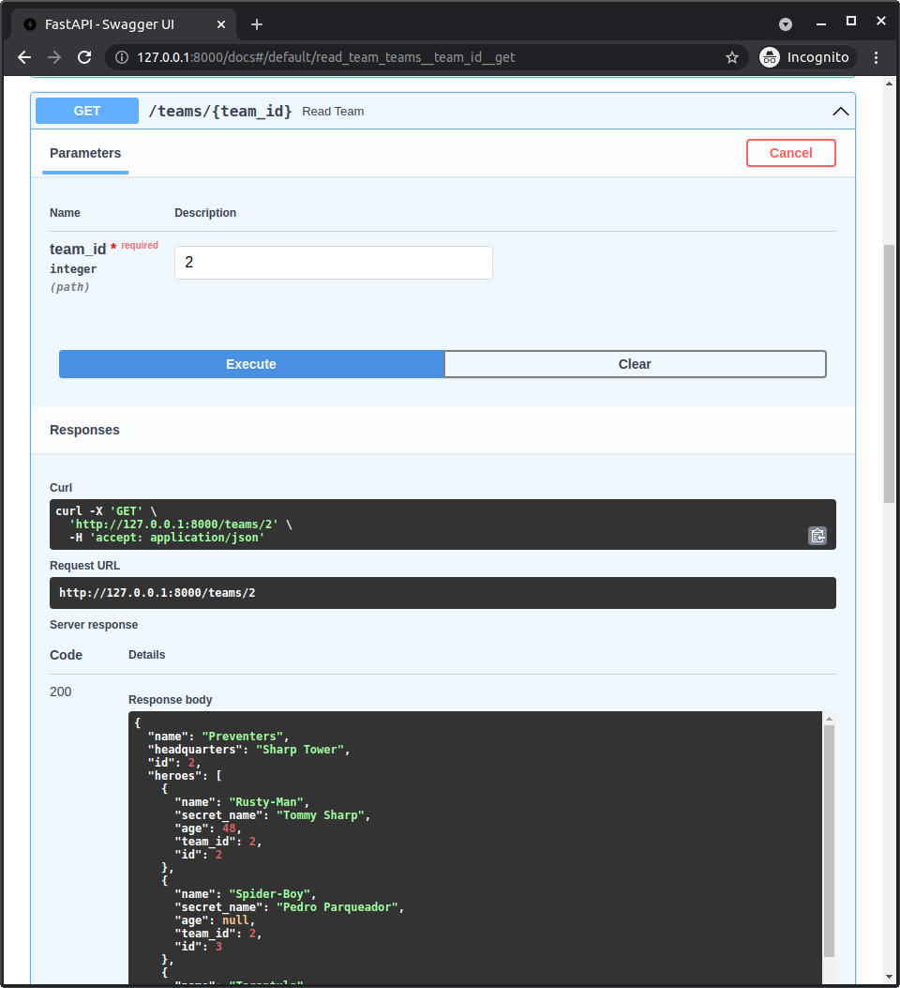Open a new browser tab
This screenshot has height=988, width=900.
coord(257,24)
